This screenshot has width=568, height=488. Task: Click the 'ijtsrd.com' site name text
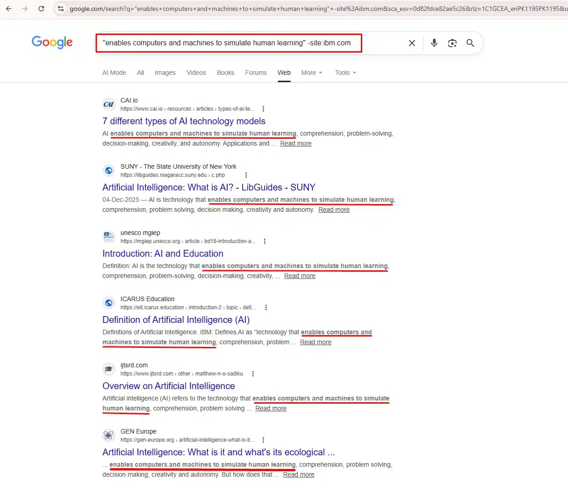134,365
